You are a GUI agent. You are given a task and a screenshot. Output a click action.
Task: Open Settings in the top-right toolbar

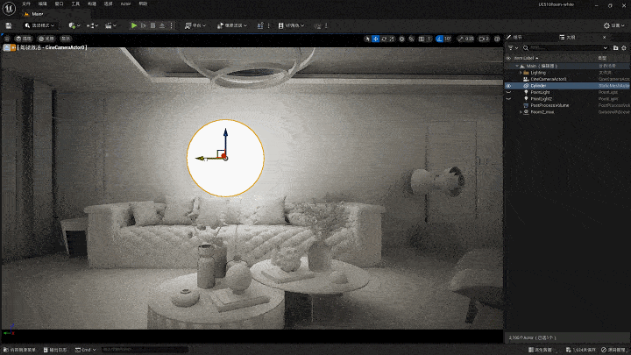pos(612,25)
